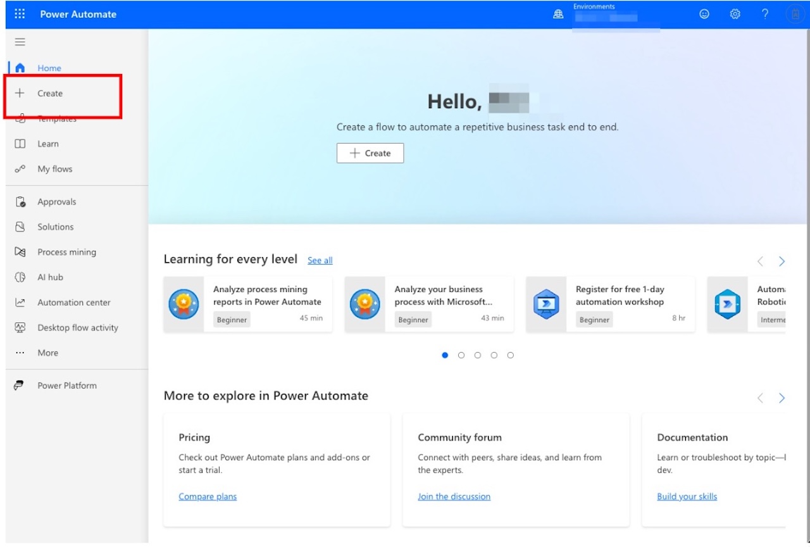
Task: Advance the Learning carousel with next arrow
Action: pyautogui.click(x=782, y=261)
